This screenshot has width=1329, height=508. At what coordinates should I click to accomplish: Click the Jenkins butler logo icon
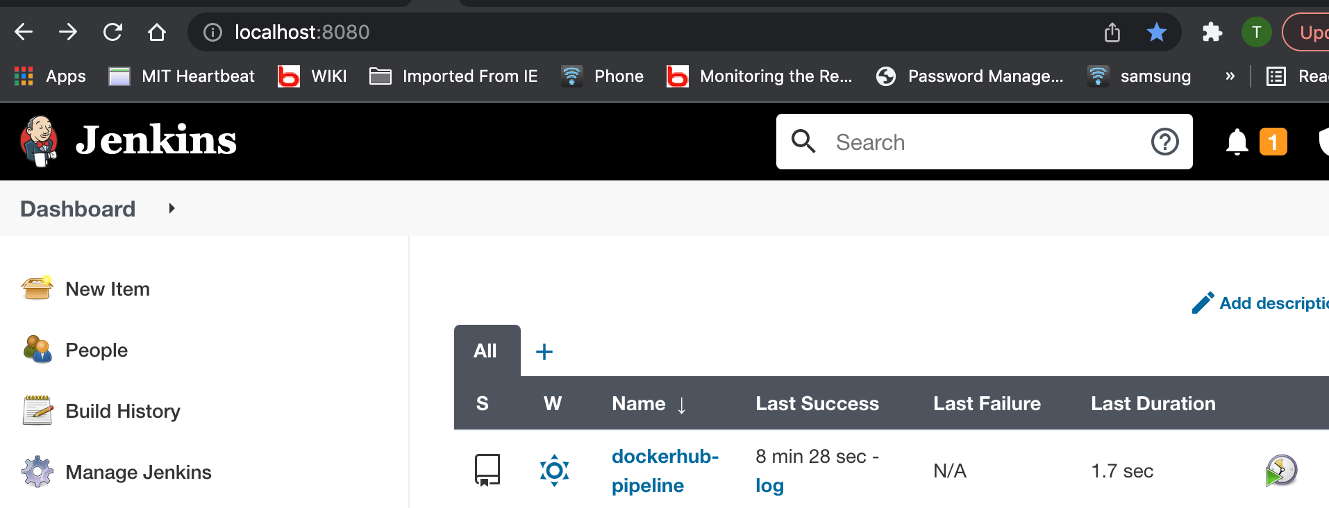click(39, 141)
